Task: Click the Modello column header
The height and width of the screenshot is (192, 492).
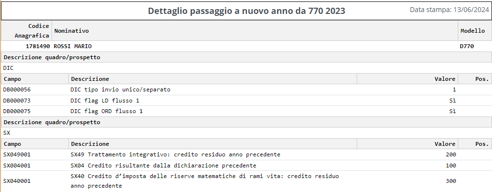Action: click(x=473, y=31)
